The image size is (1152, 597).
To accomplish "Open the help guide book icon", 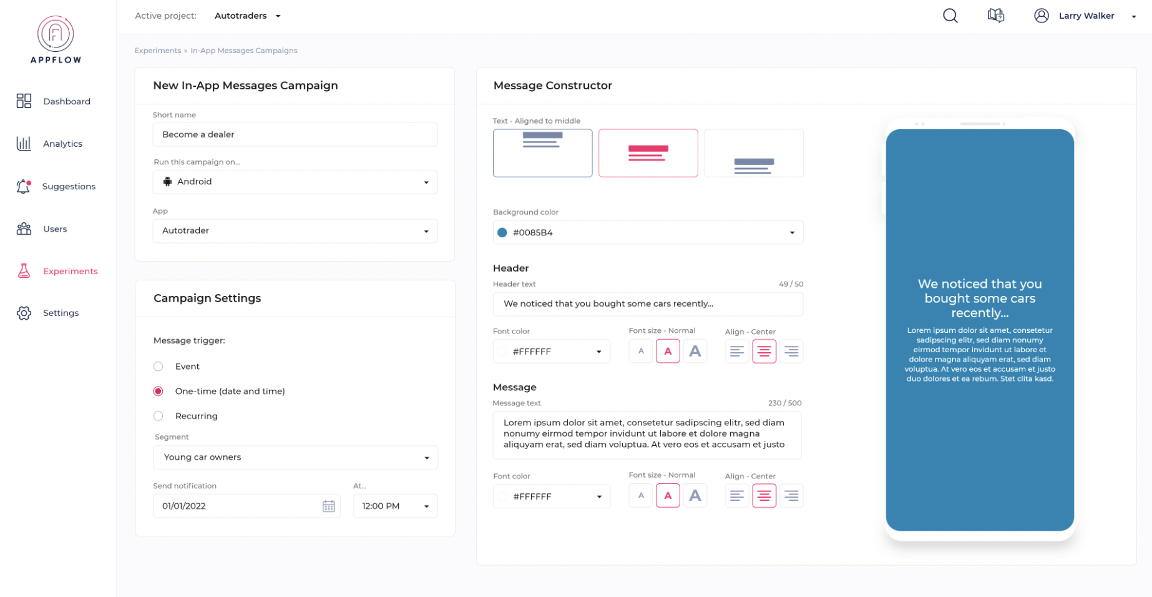I will coord(995,16).
